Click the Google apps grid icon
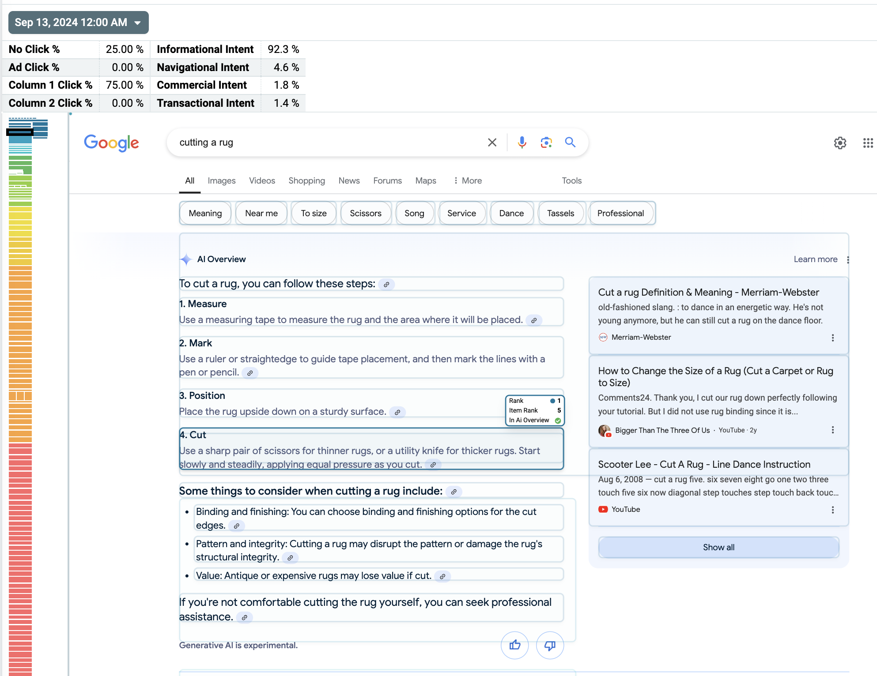Viewport: 877px width, 676px height. (869, 142)
